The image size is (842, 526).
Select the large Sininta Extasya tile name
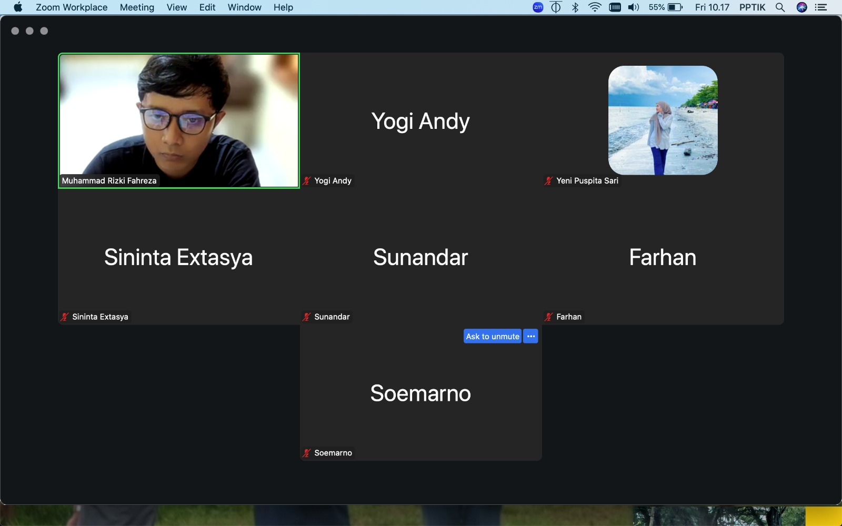[x=178, y=258]
